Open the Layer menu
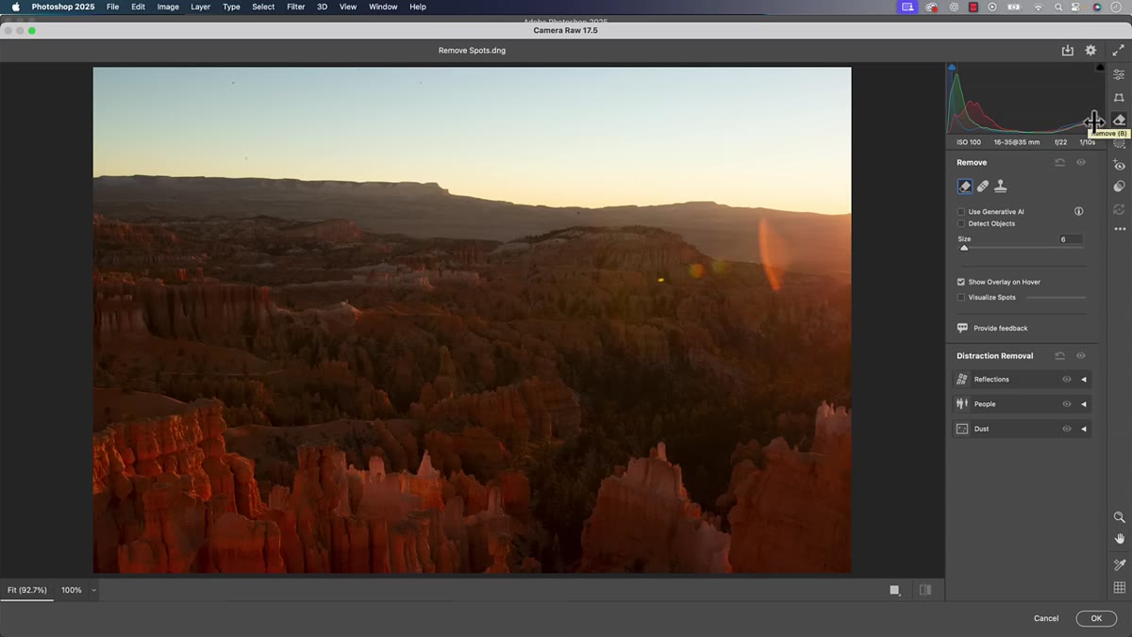 pyautogui.click(x=200, y=7)
